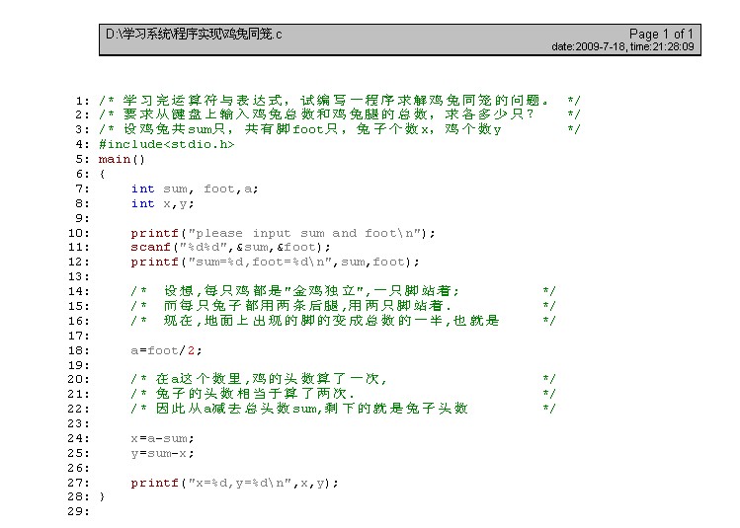Click the 'Page 1 of 1' header text
The height and width of the screenshot is (528, 740).
click(661, 34)
